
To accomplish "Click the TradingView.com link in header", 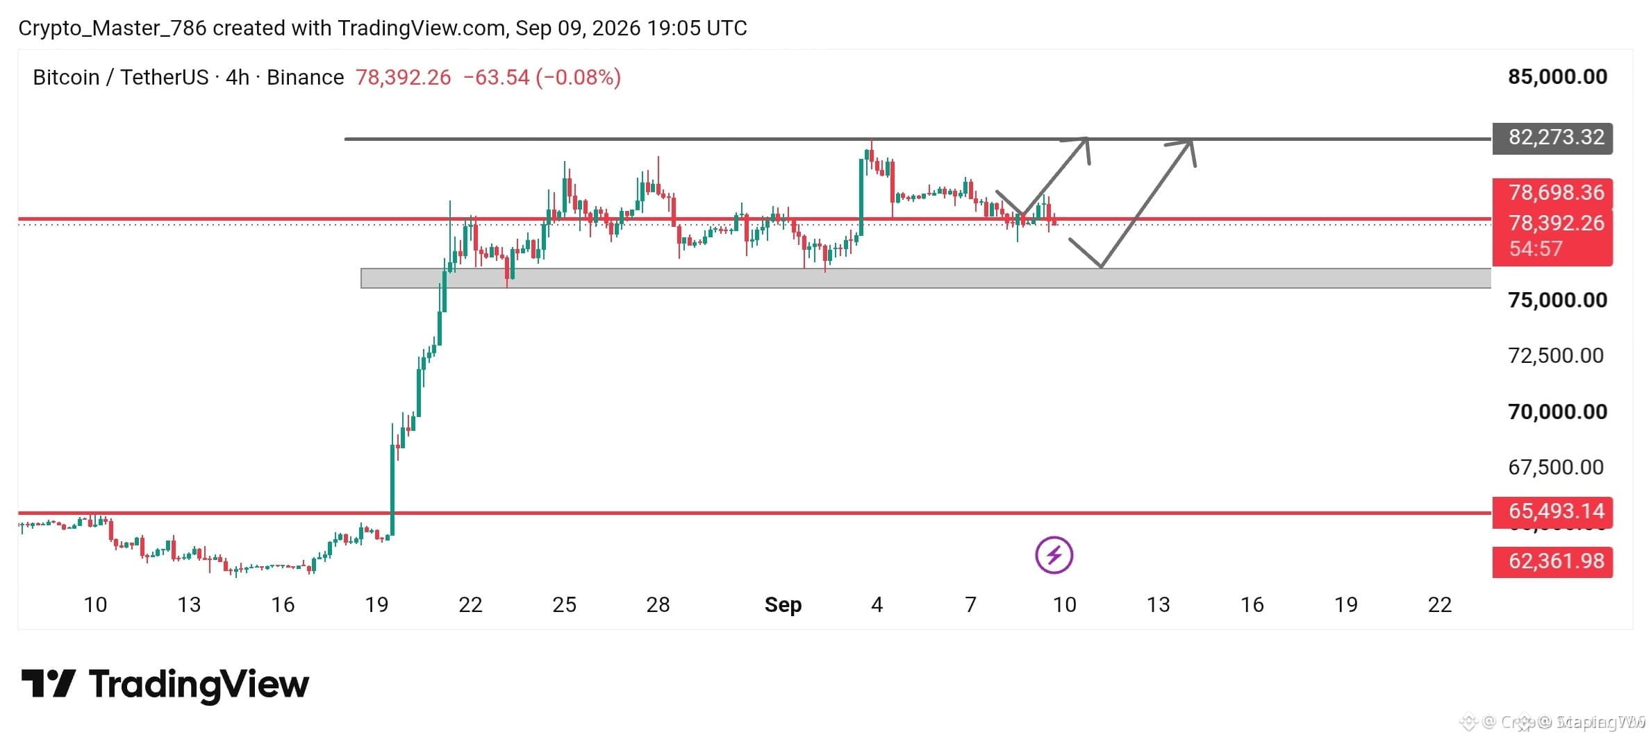I will point(422,28).
